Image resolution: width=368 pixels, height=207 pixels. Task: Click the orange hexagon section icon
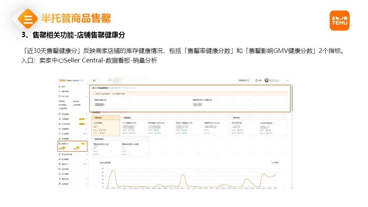[x=28, y=19]
